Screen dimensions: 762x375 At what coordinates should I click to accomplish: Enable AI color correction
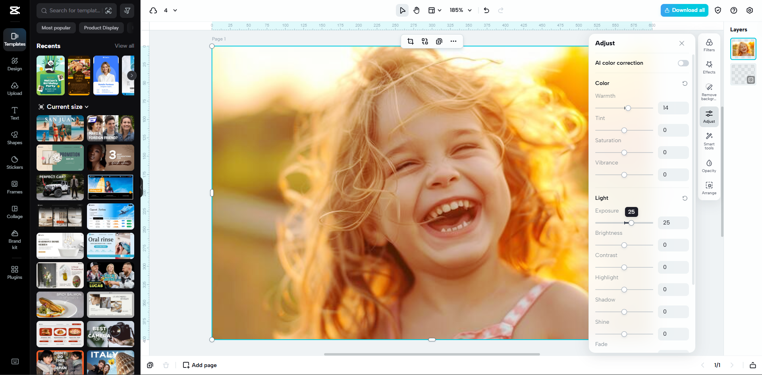point(683,63)
